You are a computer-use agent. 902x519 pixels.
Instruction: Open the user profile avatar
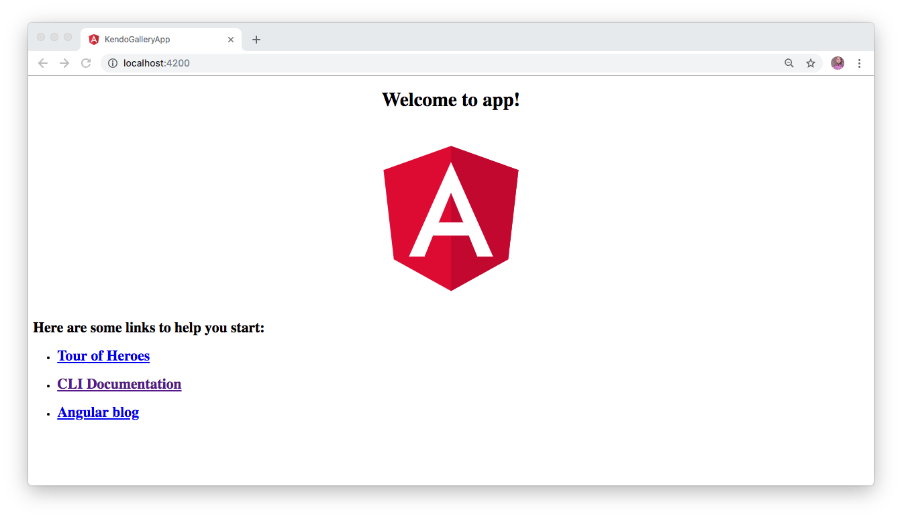point(838,63)
